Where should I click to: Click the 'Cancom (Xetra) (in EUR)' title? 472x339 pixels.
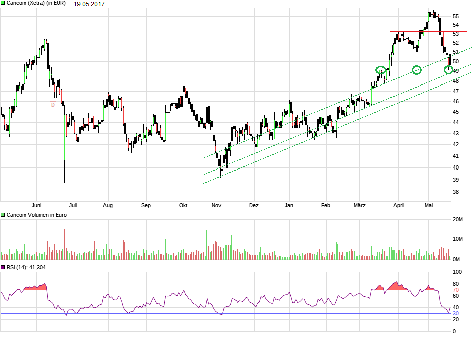tap(36, 3)
